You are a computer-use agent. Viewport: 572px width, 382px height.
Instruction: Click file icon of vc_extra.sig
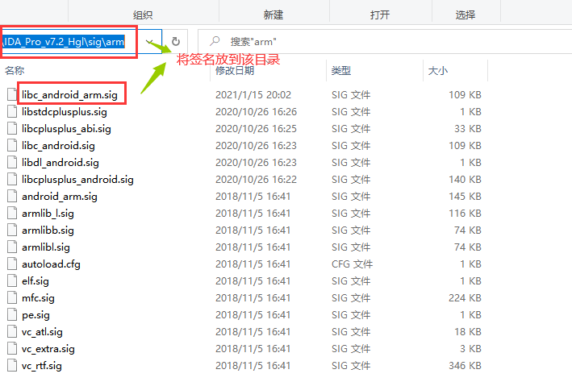pos(12,348)
